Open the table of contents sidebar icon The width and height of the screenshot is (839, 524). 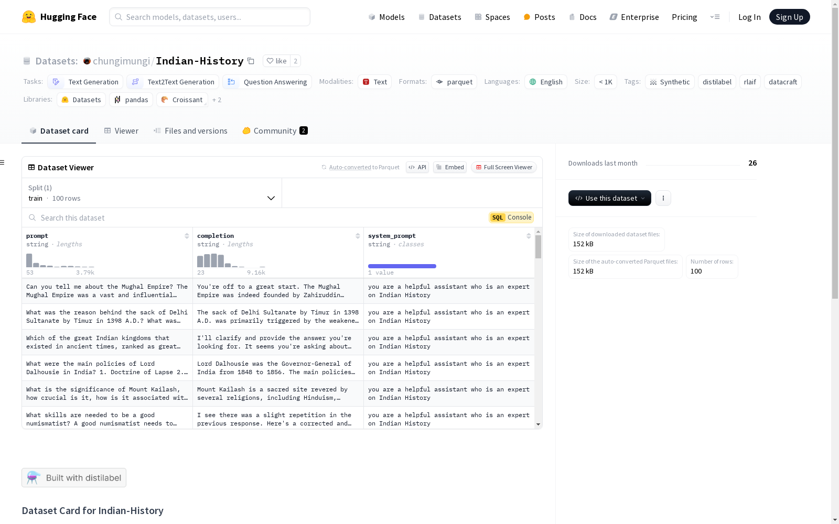pos(3,162)
